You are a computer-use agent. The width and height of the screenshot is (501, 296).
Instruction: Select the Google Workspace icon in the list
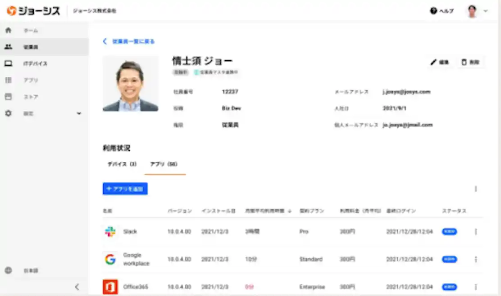[109, 259]
